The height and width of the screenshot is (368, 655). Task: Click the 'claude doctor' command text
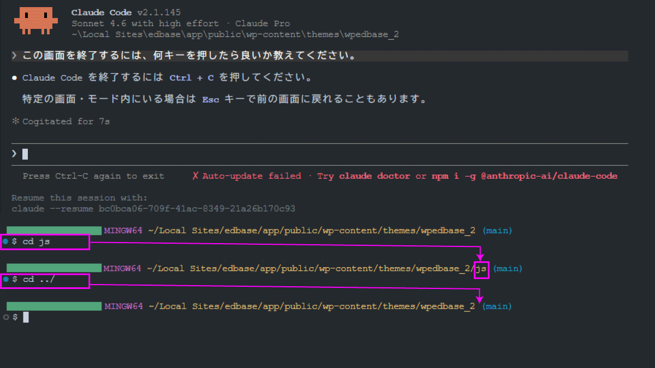[375, 176]
